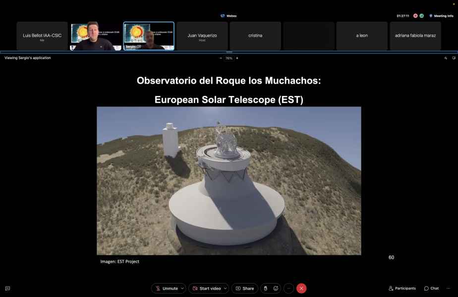Click the green audio status indicator icon
Image resolution: width=458 pixels, height=297 pixels.
[x=421, y=16]
